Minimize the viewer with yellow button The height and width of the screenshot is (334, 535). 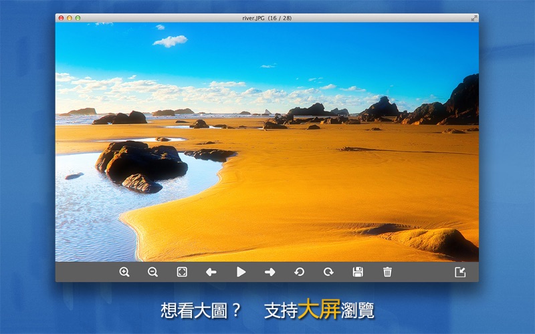coord(70,18)
